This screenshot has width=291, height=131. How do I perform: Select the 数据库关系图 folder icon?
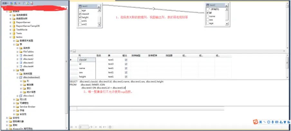tap(17, 41)
